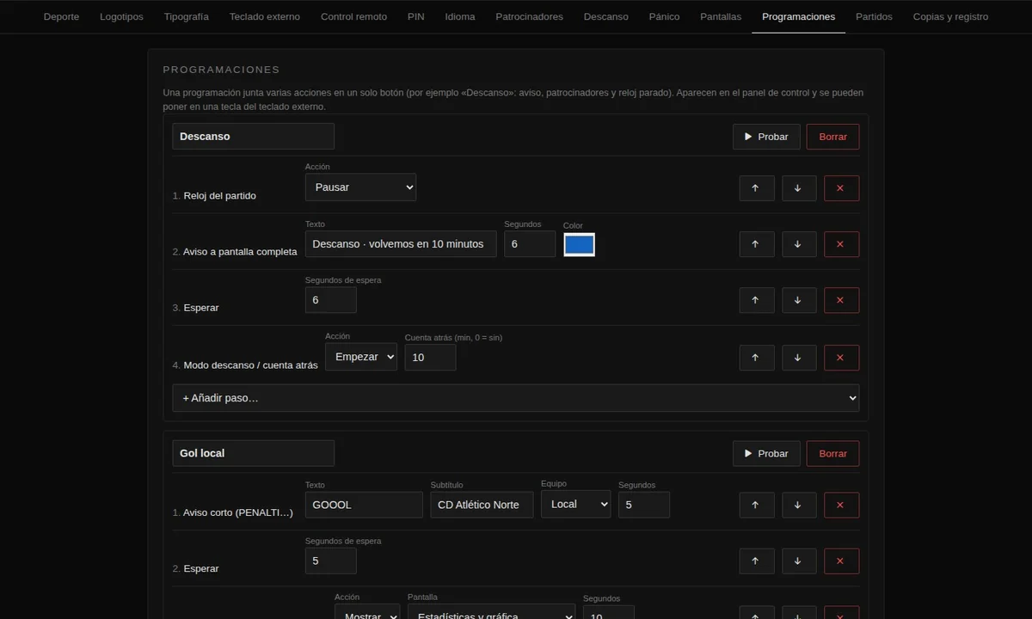Open the Descanso tab

606,16
